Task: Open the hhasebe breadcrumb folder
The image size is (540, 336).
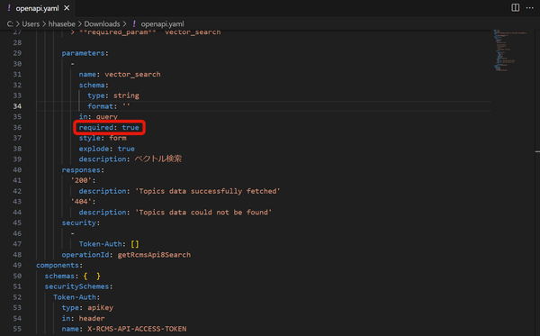Action: (61, 23)
